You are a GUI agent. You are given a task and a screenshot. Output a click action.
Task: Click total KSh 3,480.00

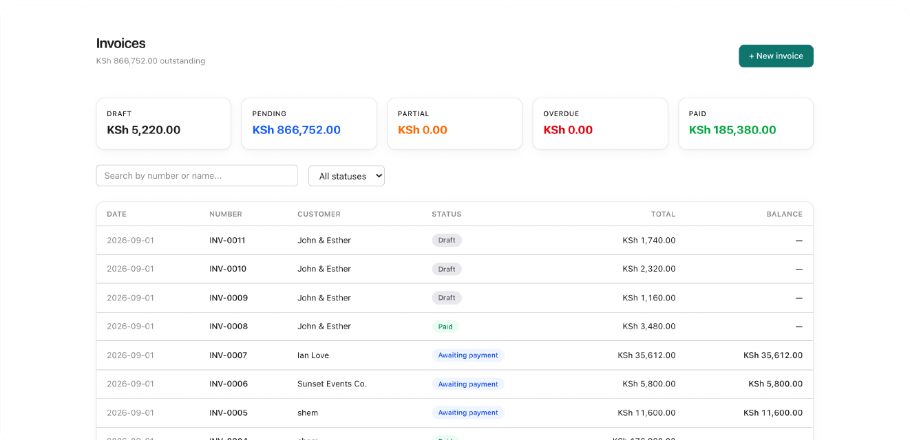tap(649, 327)
